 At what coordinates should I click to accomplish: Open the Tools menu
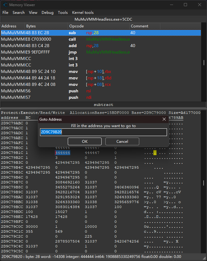tap(63, 13)
